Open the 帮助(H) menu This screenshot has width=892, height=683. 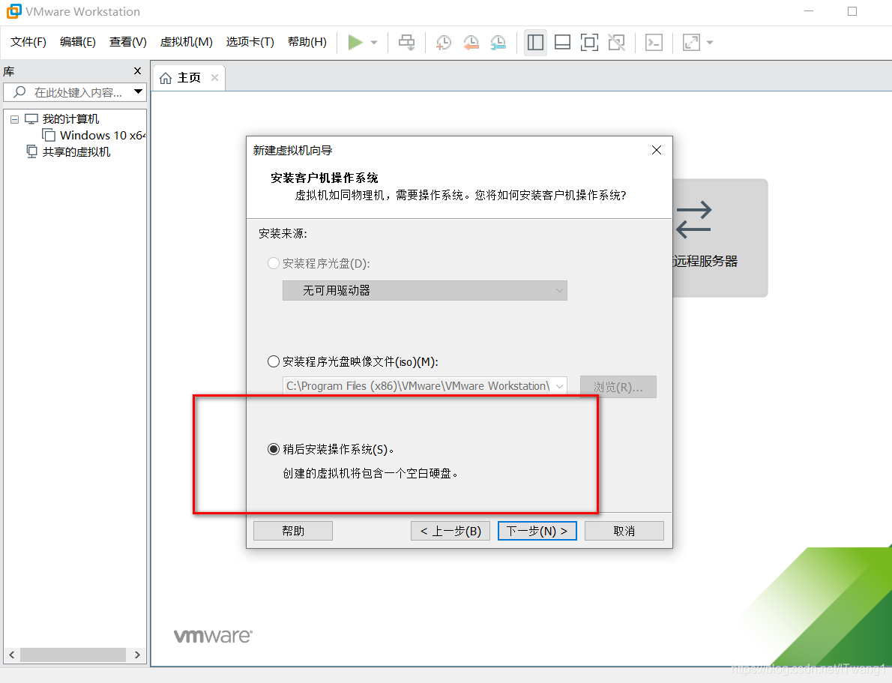307,42
